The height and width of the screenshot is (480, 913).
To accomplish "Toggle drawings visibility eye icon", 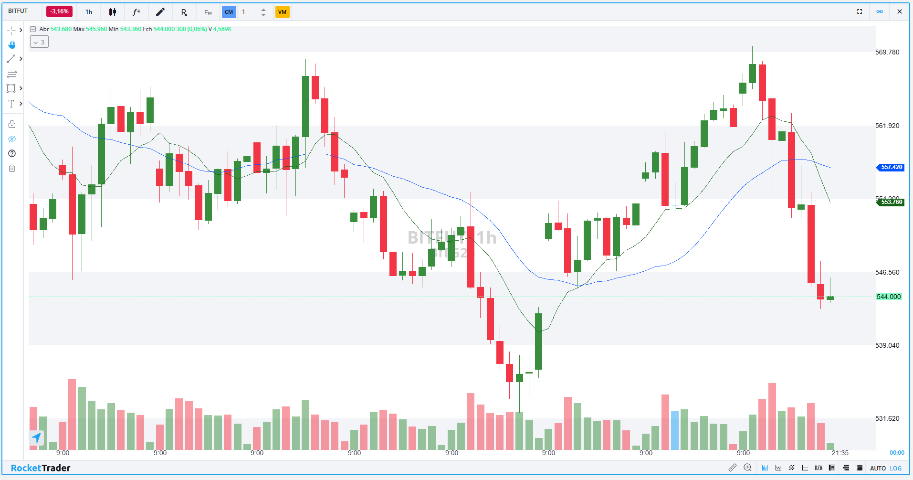I will click(x=12, y=139).
